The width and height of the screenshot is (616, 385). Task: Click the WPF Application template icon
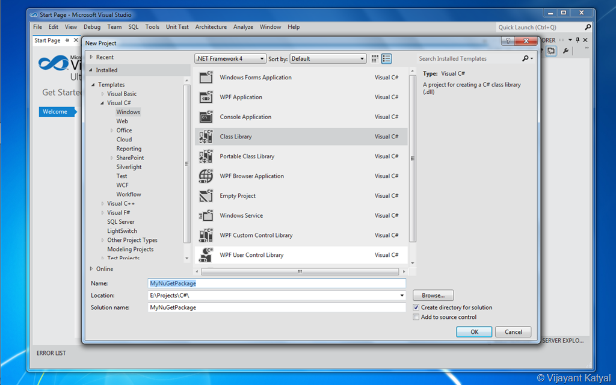pos(206,97)
